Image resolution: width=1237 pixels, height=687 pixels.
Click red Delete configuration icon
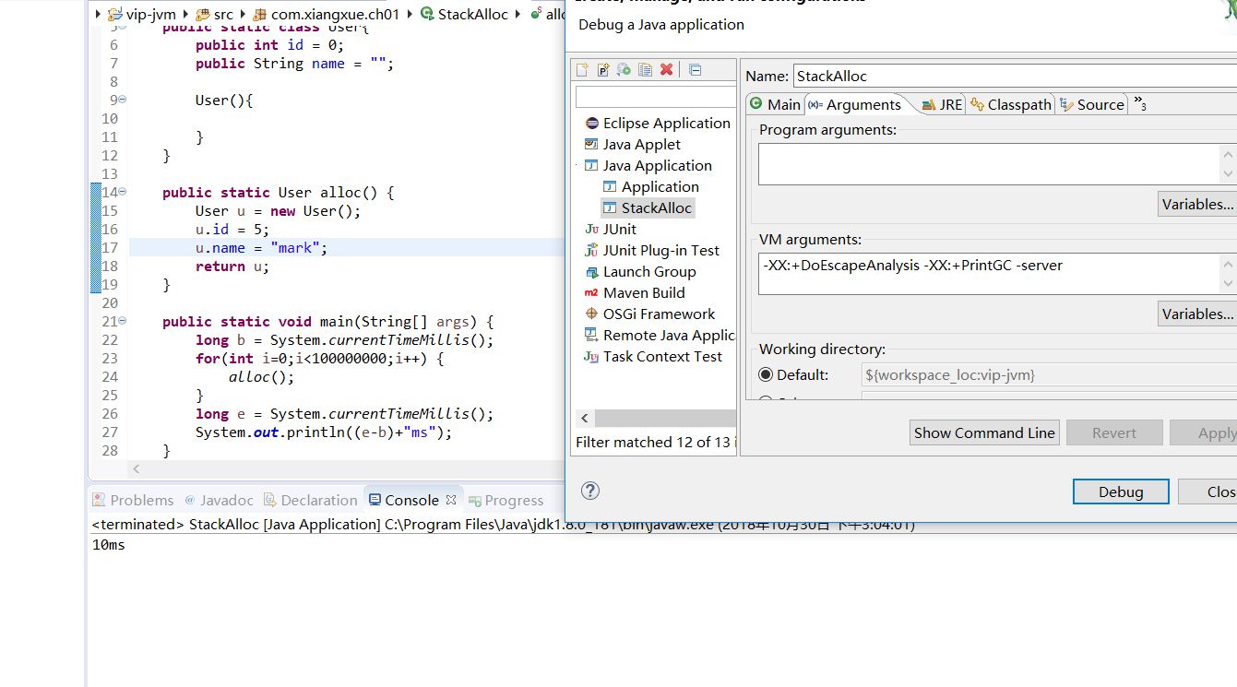pos(667,69)
